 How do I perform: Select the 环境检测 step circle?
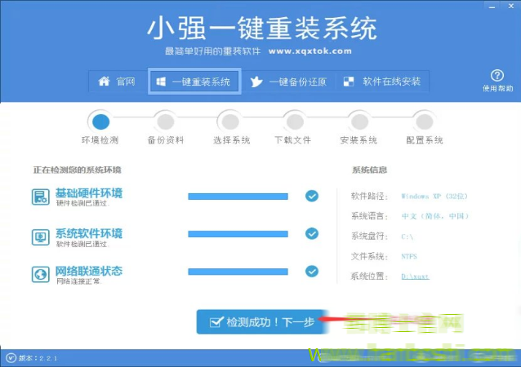tap(100, 122)
